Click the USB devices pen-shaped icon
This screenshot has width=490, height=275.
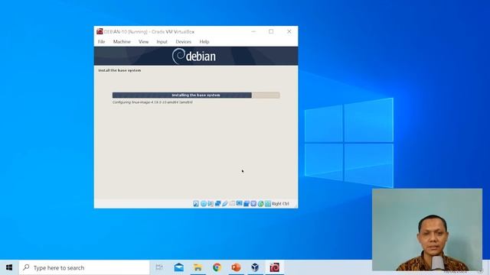pyautogui.click(x=225, y=204)
